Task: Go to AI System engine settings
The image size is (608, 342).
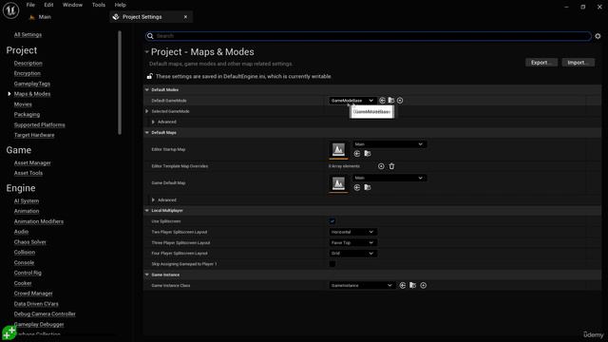Action: tap(27, 200)
